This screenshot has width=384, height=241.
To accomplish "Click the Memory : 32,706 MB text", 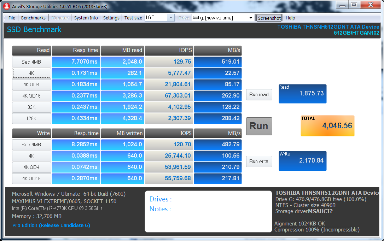I will (37, 216).
